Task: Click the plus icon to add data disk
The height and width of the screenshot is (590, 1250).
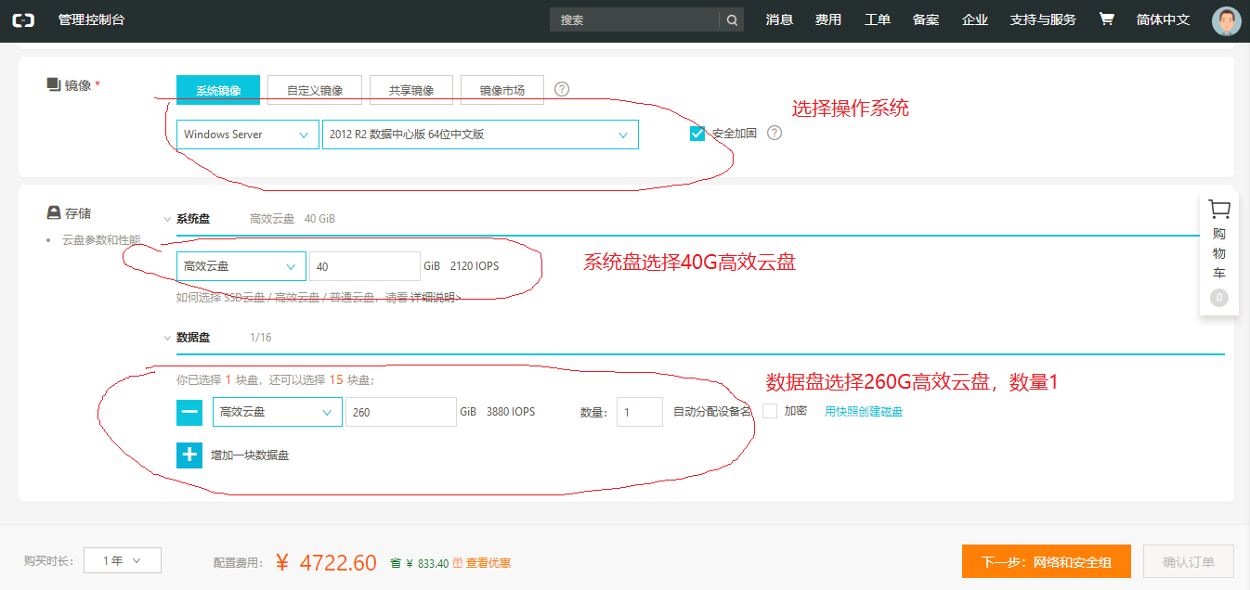Action: (189, 455)
